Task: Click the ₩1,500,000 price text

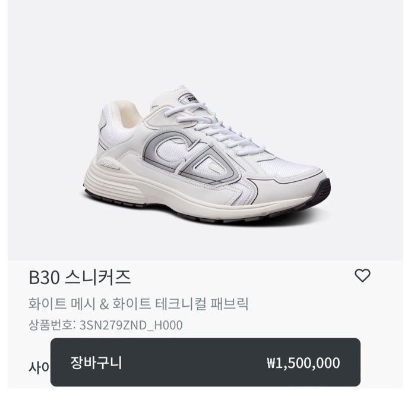Action: pyautogui.click(x=303, y=363)
